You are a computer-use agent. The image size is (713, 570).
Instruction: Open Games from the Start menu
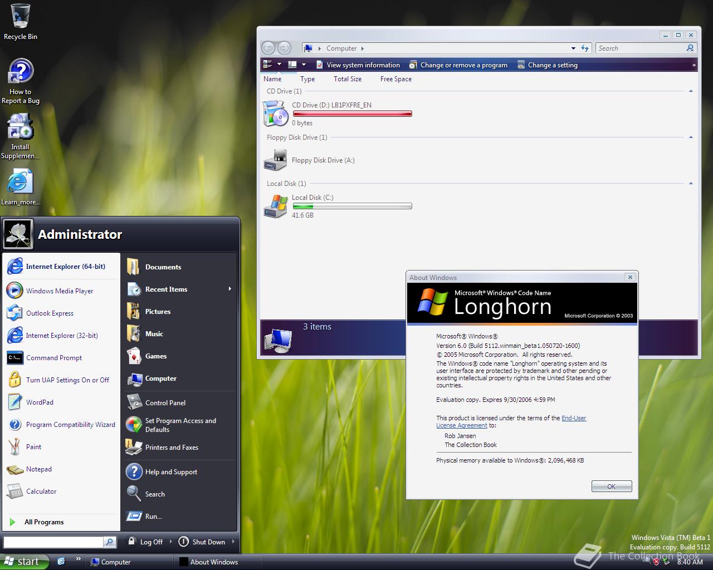179,356
